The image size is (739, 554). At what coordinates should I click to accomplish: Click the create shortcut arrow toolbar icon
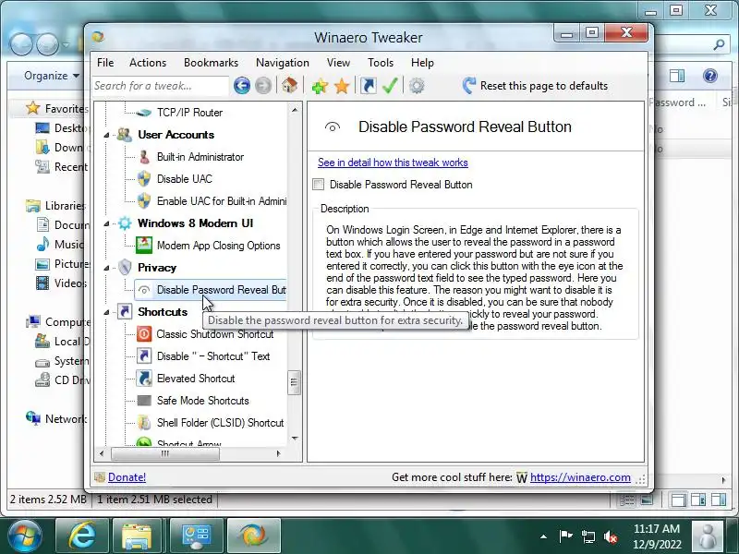[368, 86]
